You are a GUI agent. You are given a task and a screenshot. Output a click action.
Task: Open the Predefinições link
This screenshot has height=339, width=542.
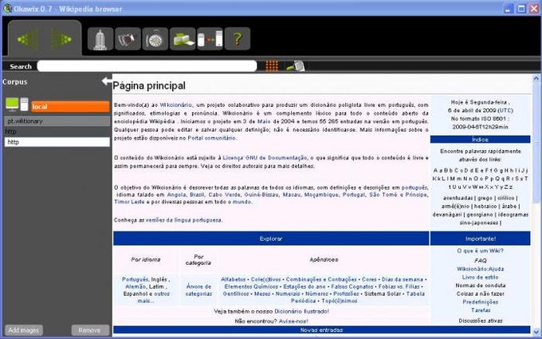coord(480,302)
